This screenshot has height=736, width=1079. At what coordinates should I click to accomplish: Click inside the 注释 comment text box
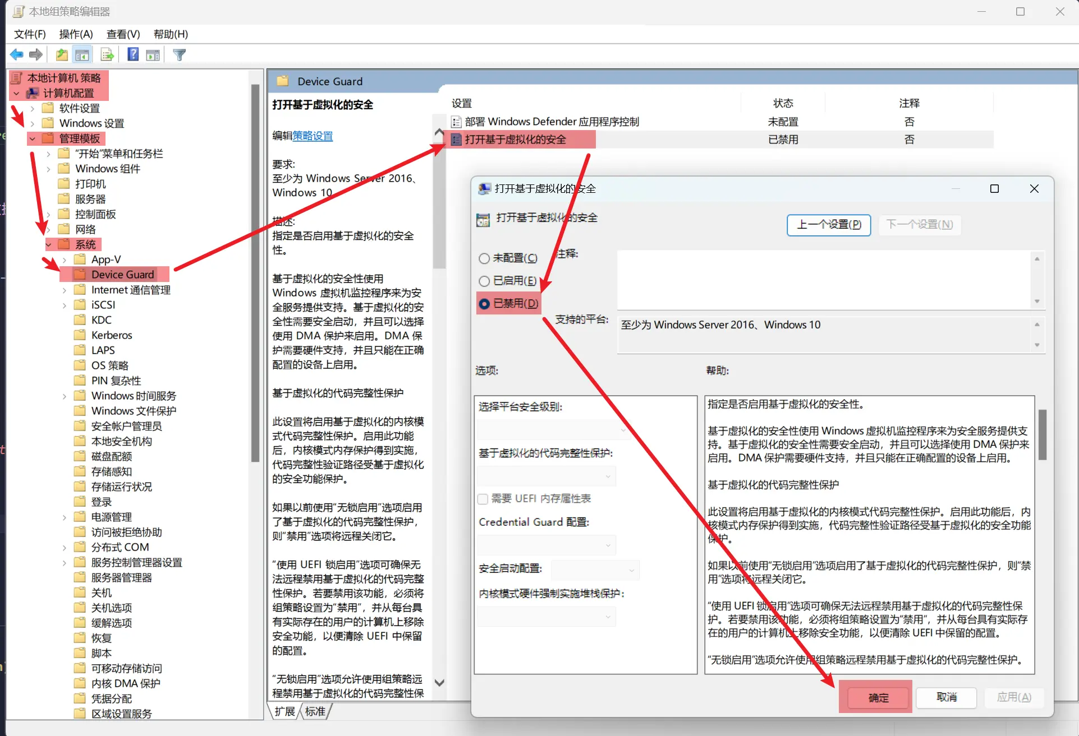coord(825,280)
